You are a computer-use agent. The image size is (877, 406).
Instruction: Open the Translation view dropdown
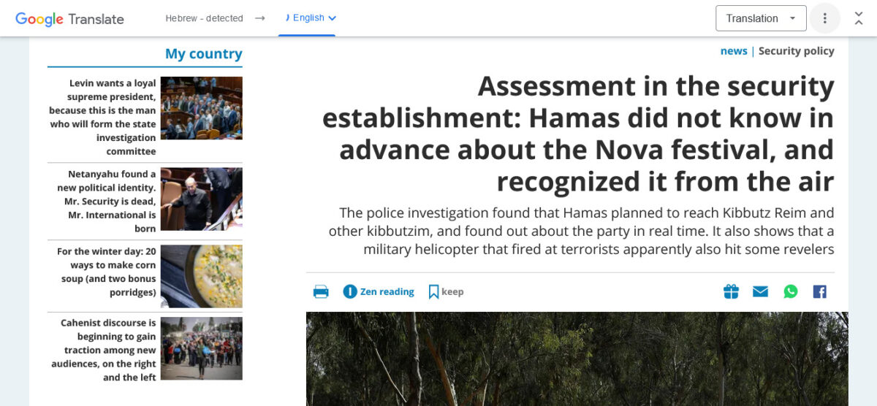(x=761, y=18)
